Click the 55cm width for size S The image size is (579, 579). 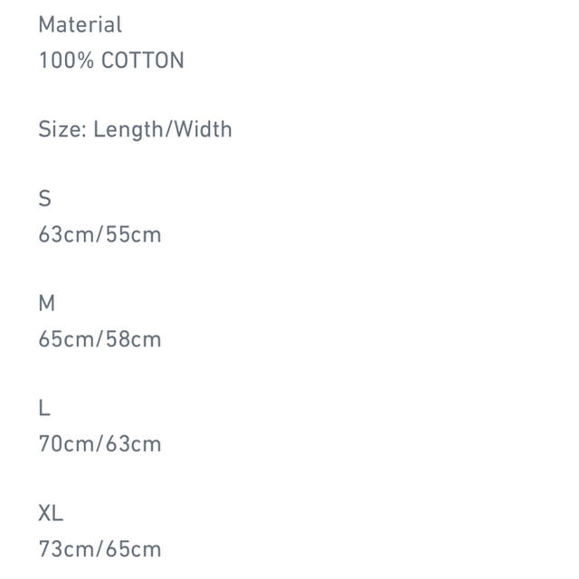coord(133,234)
